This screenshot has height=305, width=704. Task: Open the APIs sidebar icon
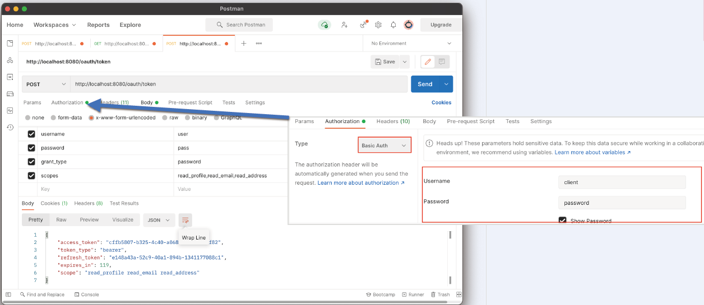[10, 60]
